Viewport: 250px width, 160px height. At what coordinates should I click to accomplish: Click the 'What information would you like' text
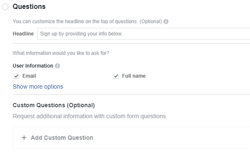pos(61,53)
